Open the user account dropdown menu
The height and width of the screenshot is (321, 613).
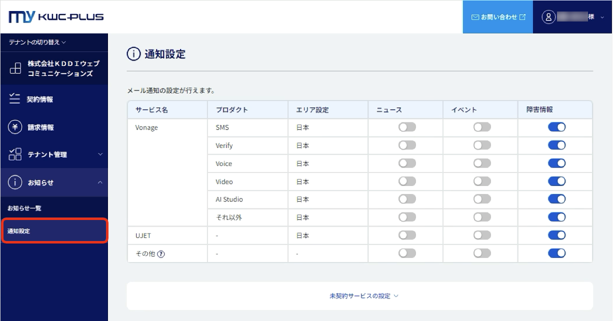click(572, 17)
